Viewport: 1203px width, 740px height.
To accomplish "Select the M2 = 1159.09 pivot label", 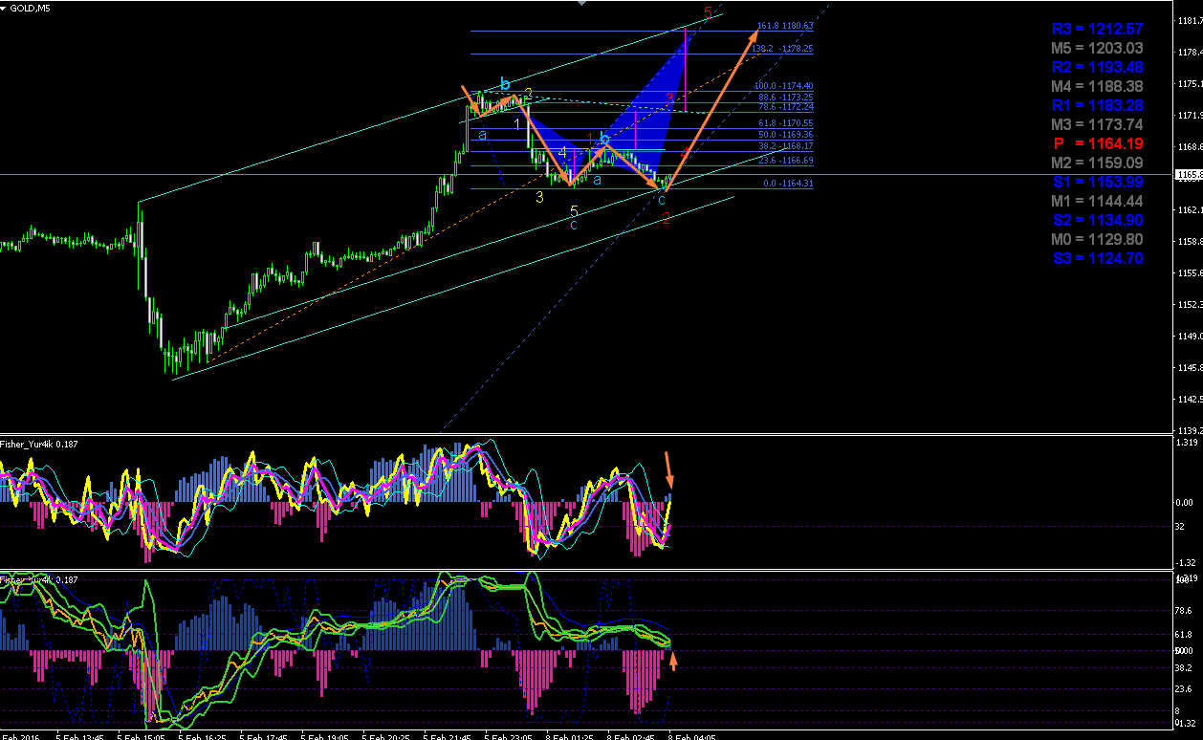I will point(1097,163).
